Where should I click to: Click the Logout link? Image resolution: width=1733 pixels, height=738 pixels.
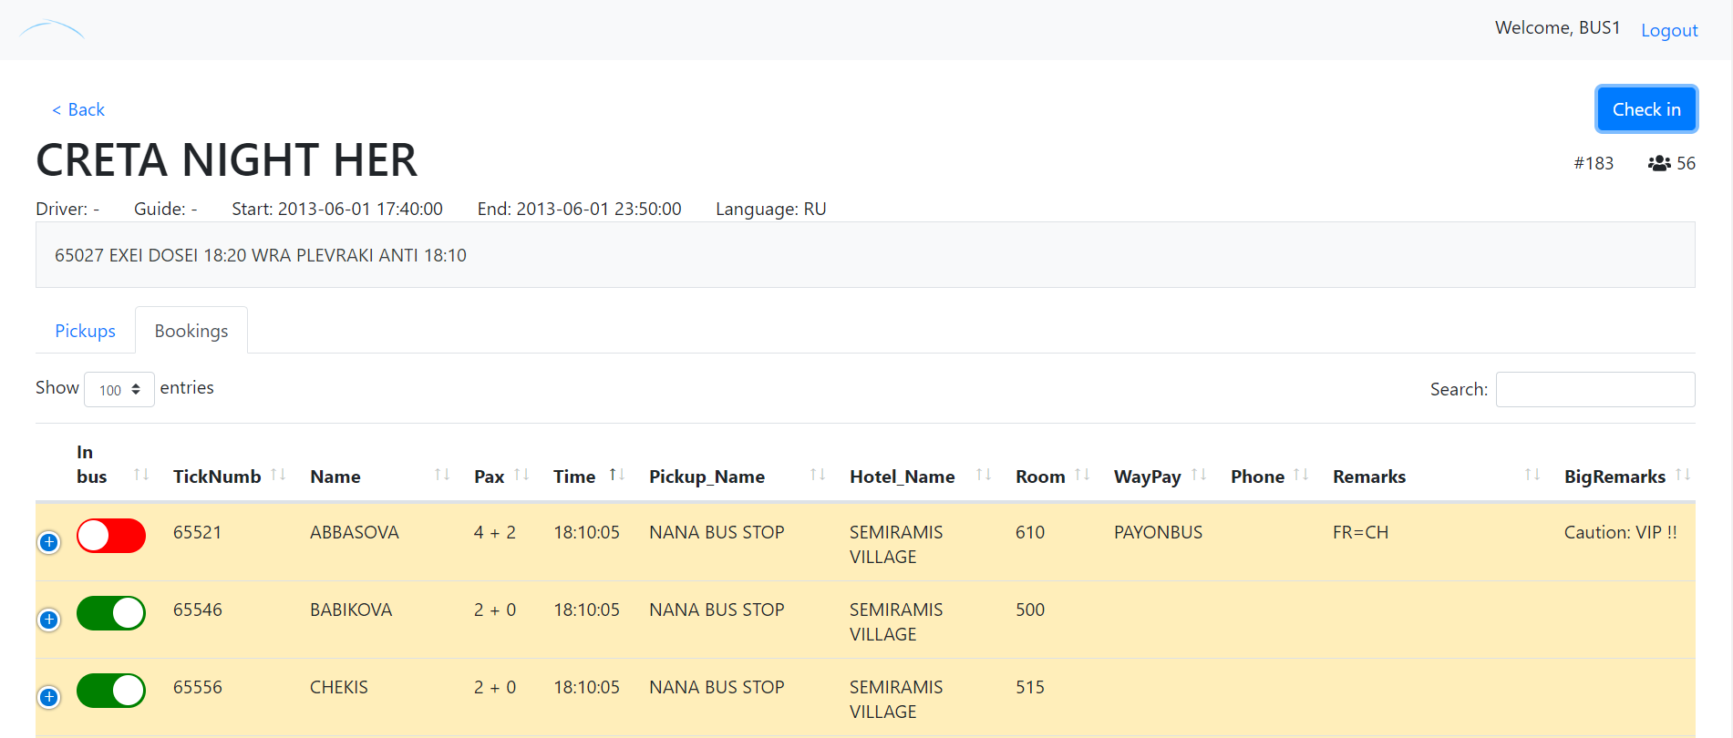1669,30
